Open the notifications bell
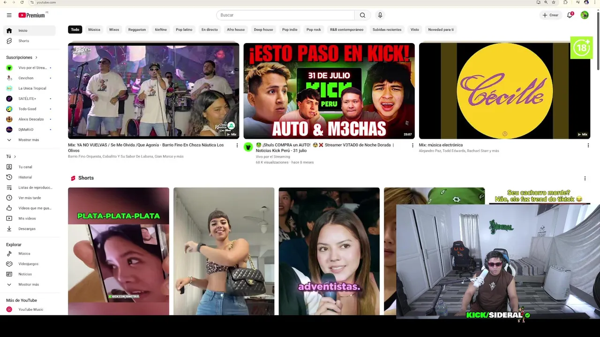Image resolution: width=600 pixels, height=337 pixels. [570, 15]
